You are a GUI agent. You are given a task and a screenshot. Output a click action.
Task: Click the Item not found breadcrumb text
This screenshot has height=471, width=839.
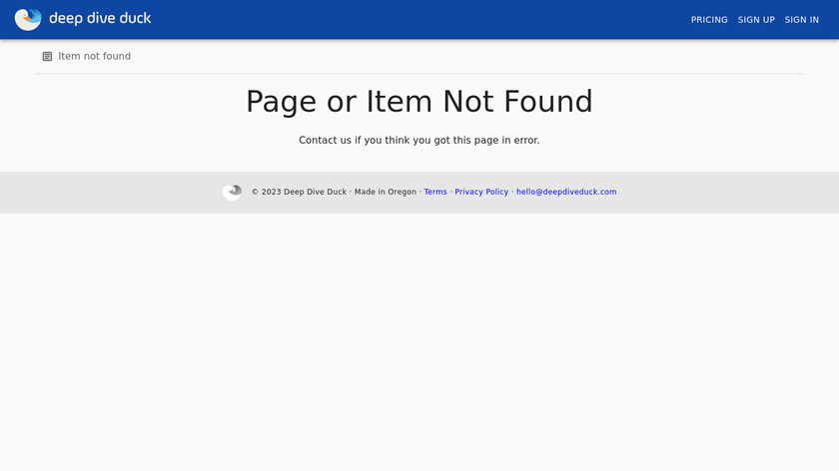[94, 56]
